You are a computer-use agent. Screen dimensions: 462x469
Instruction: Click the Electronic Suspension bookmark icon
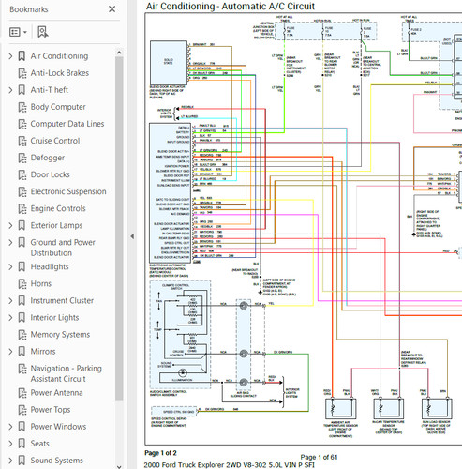tap(22, 191)
